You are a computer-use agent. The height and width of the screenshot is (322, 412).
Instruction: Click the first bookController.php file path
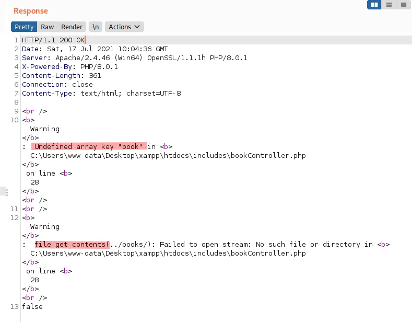click(x=168, y=155)
